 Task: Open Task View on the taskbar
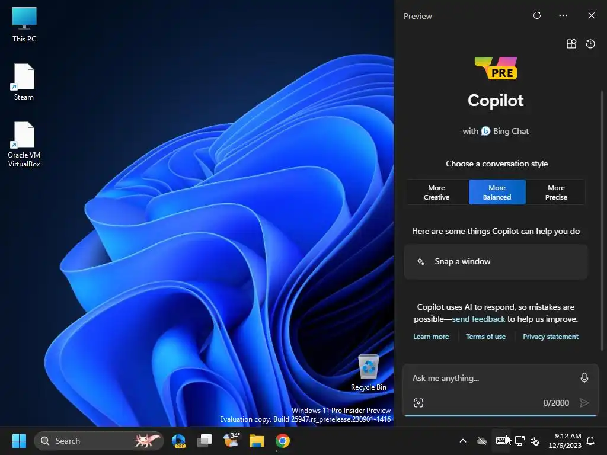coord(205,441)
